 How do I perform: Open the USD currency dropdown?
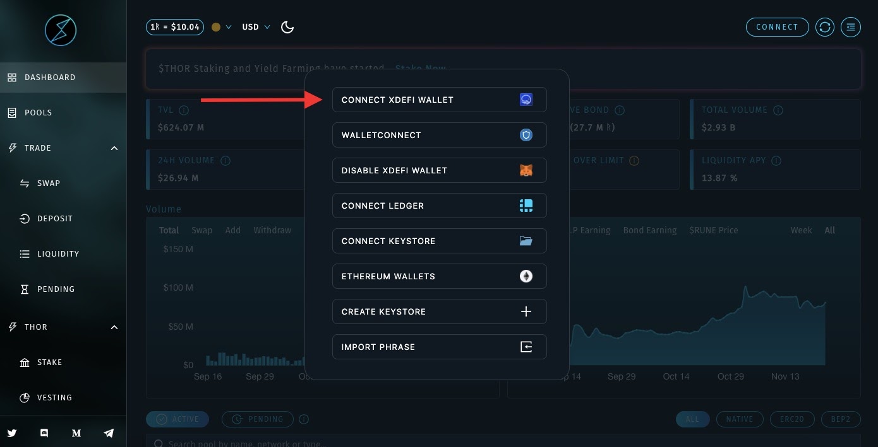(x=256, y=27)
